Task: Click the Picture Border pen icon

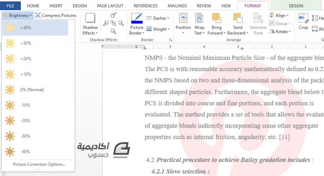Action: coord(137,18)
